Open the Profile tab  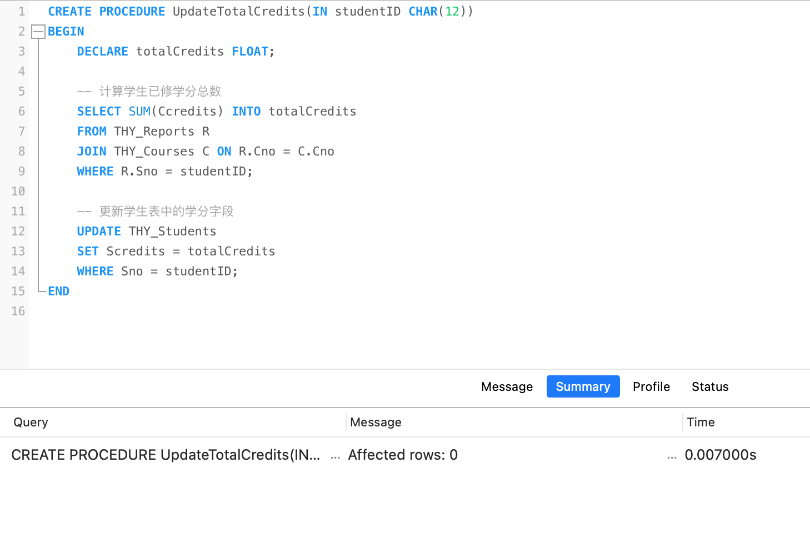tap(651, 386)
